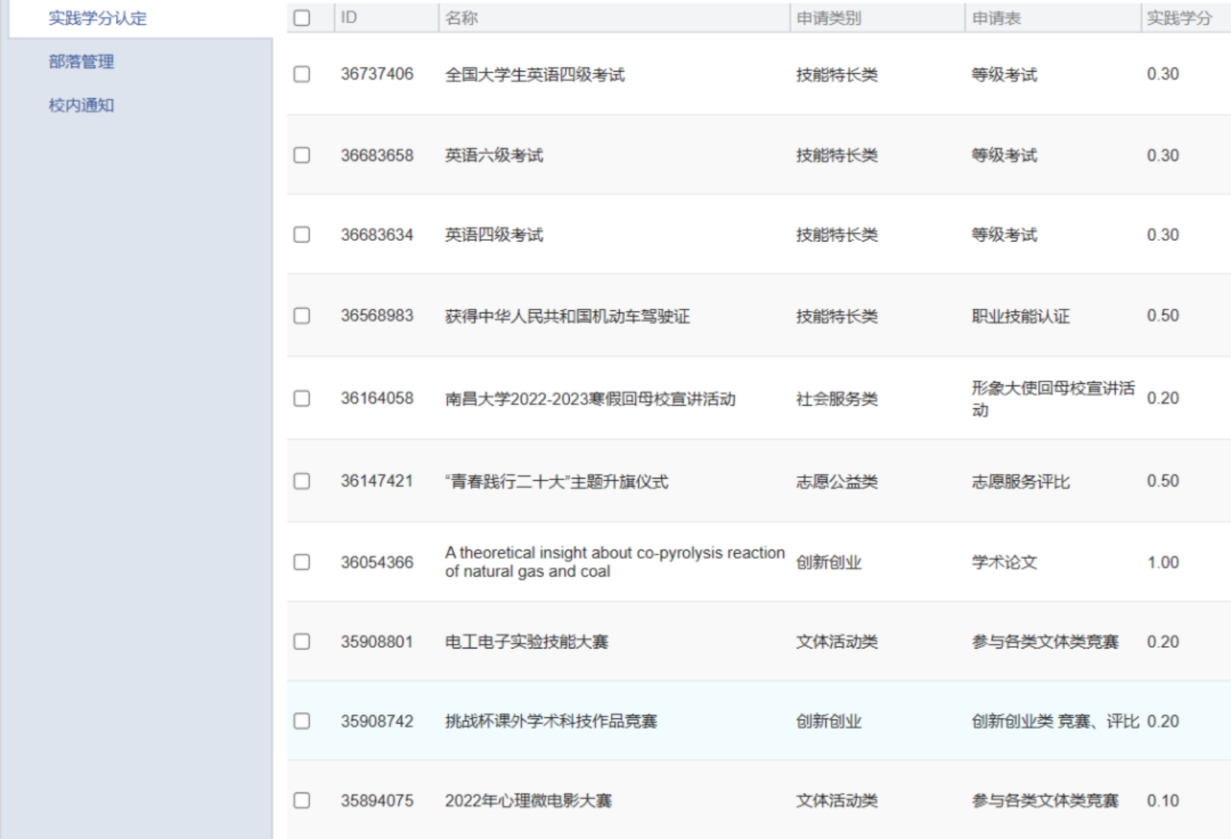The width and height of the screenshot is (1231, 839).
Task: Check the box for co-pyrolysis paper row
Action: [x=302, y=562]
